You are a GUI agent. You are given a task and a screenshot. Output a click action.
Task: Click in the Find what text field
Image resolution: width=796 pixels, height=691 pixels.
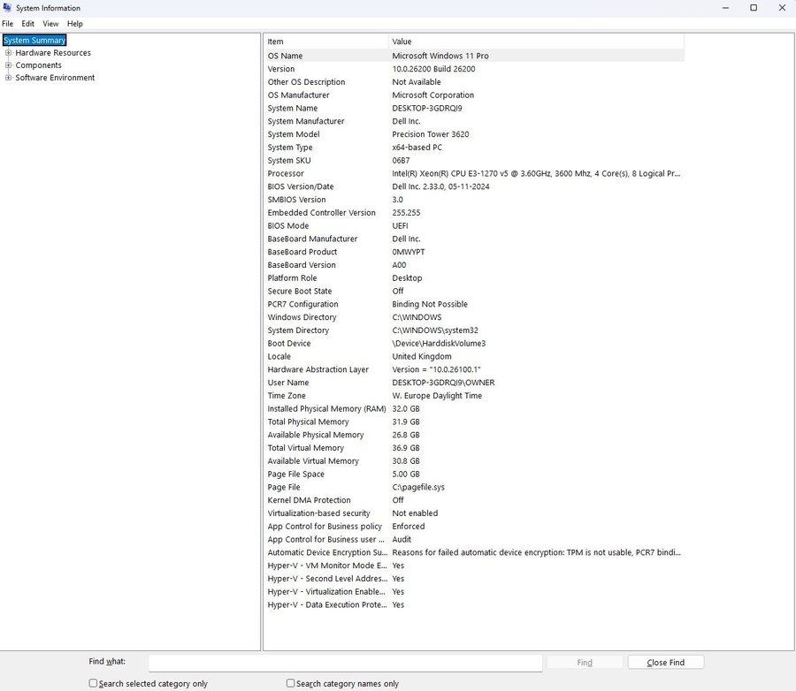tap(345, 662)
